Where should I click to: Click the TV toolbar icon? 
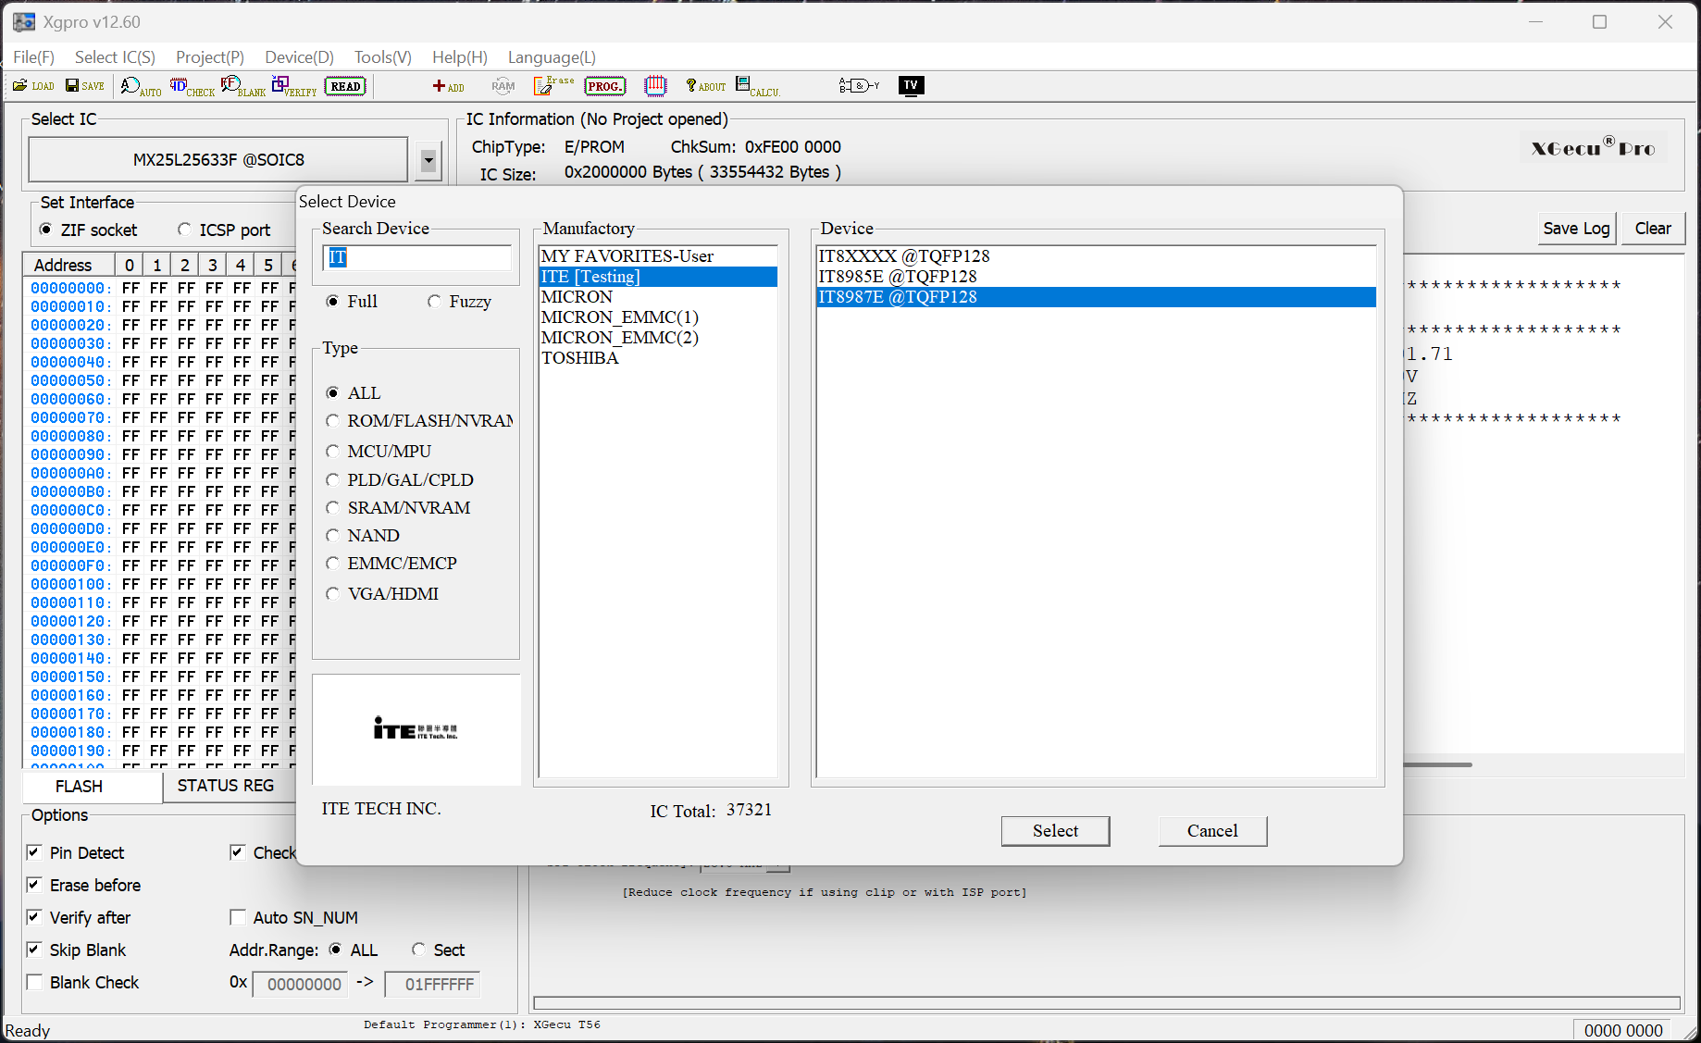911,86
